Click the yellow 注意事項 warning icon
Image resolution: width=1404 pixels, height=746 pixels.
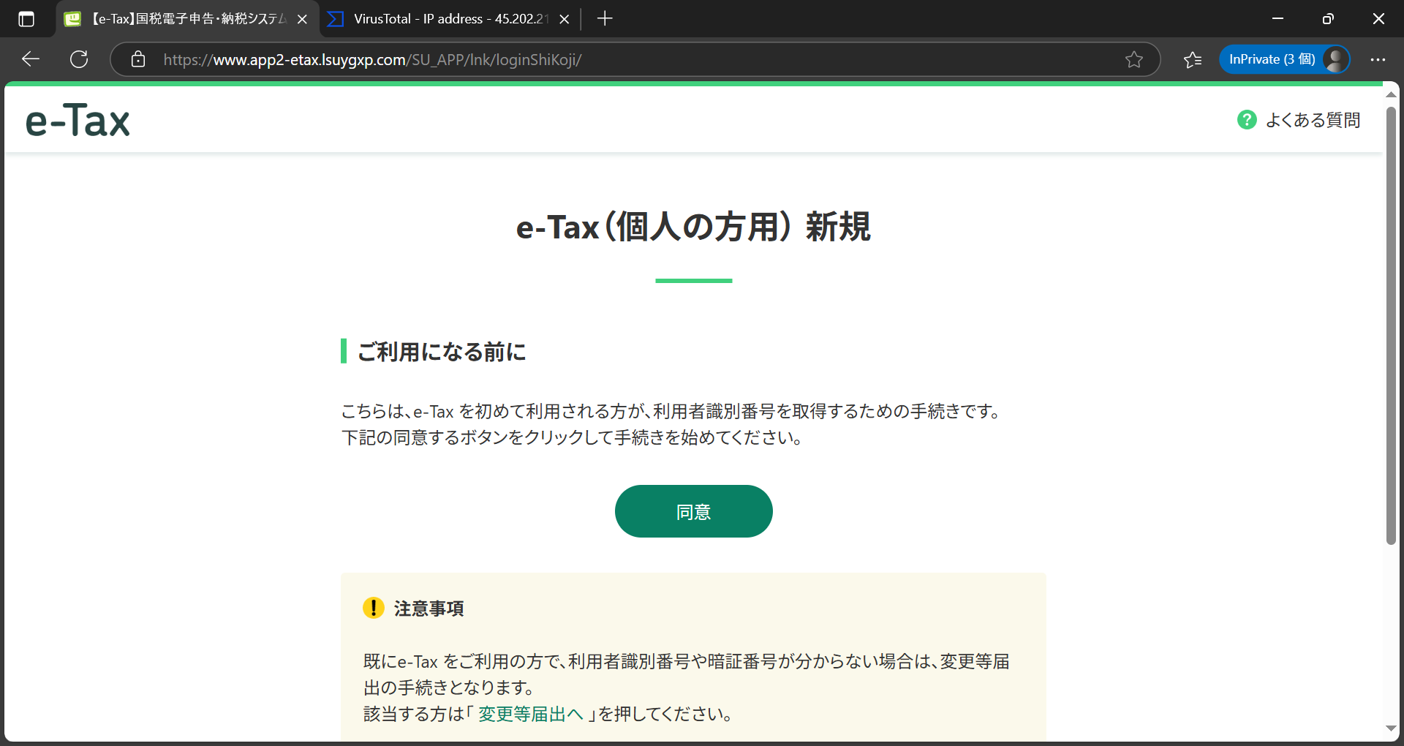374,608
